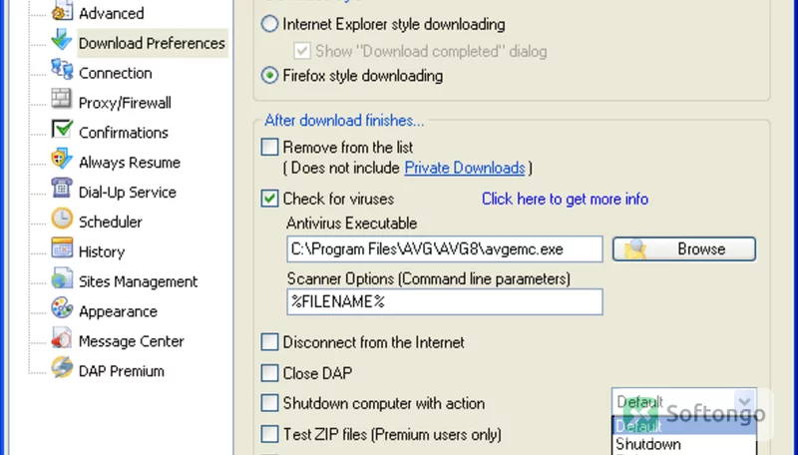Toggle Show "Download completed" dialog checkbox
798x455 pixels.
coord(302,51)
